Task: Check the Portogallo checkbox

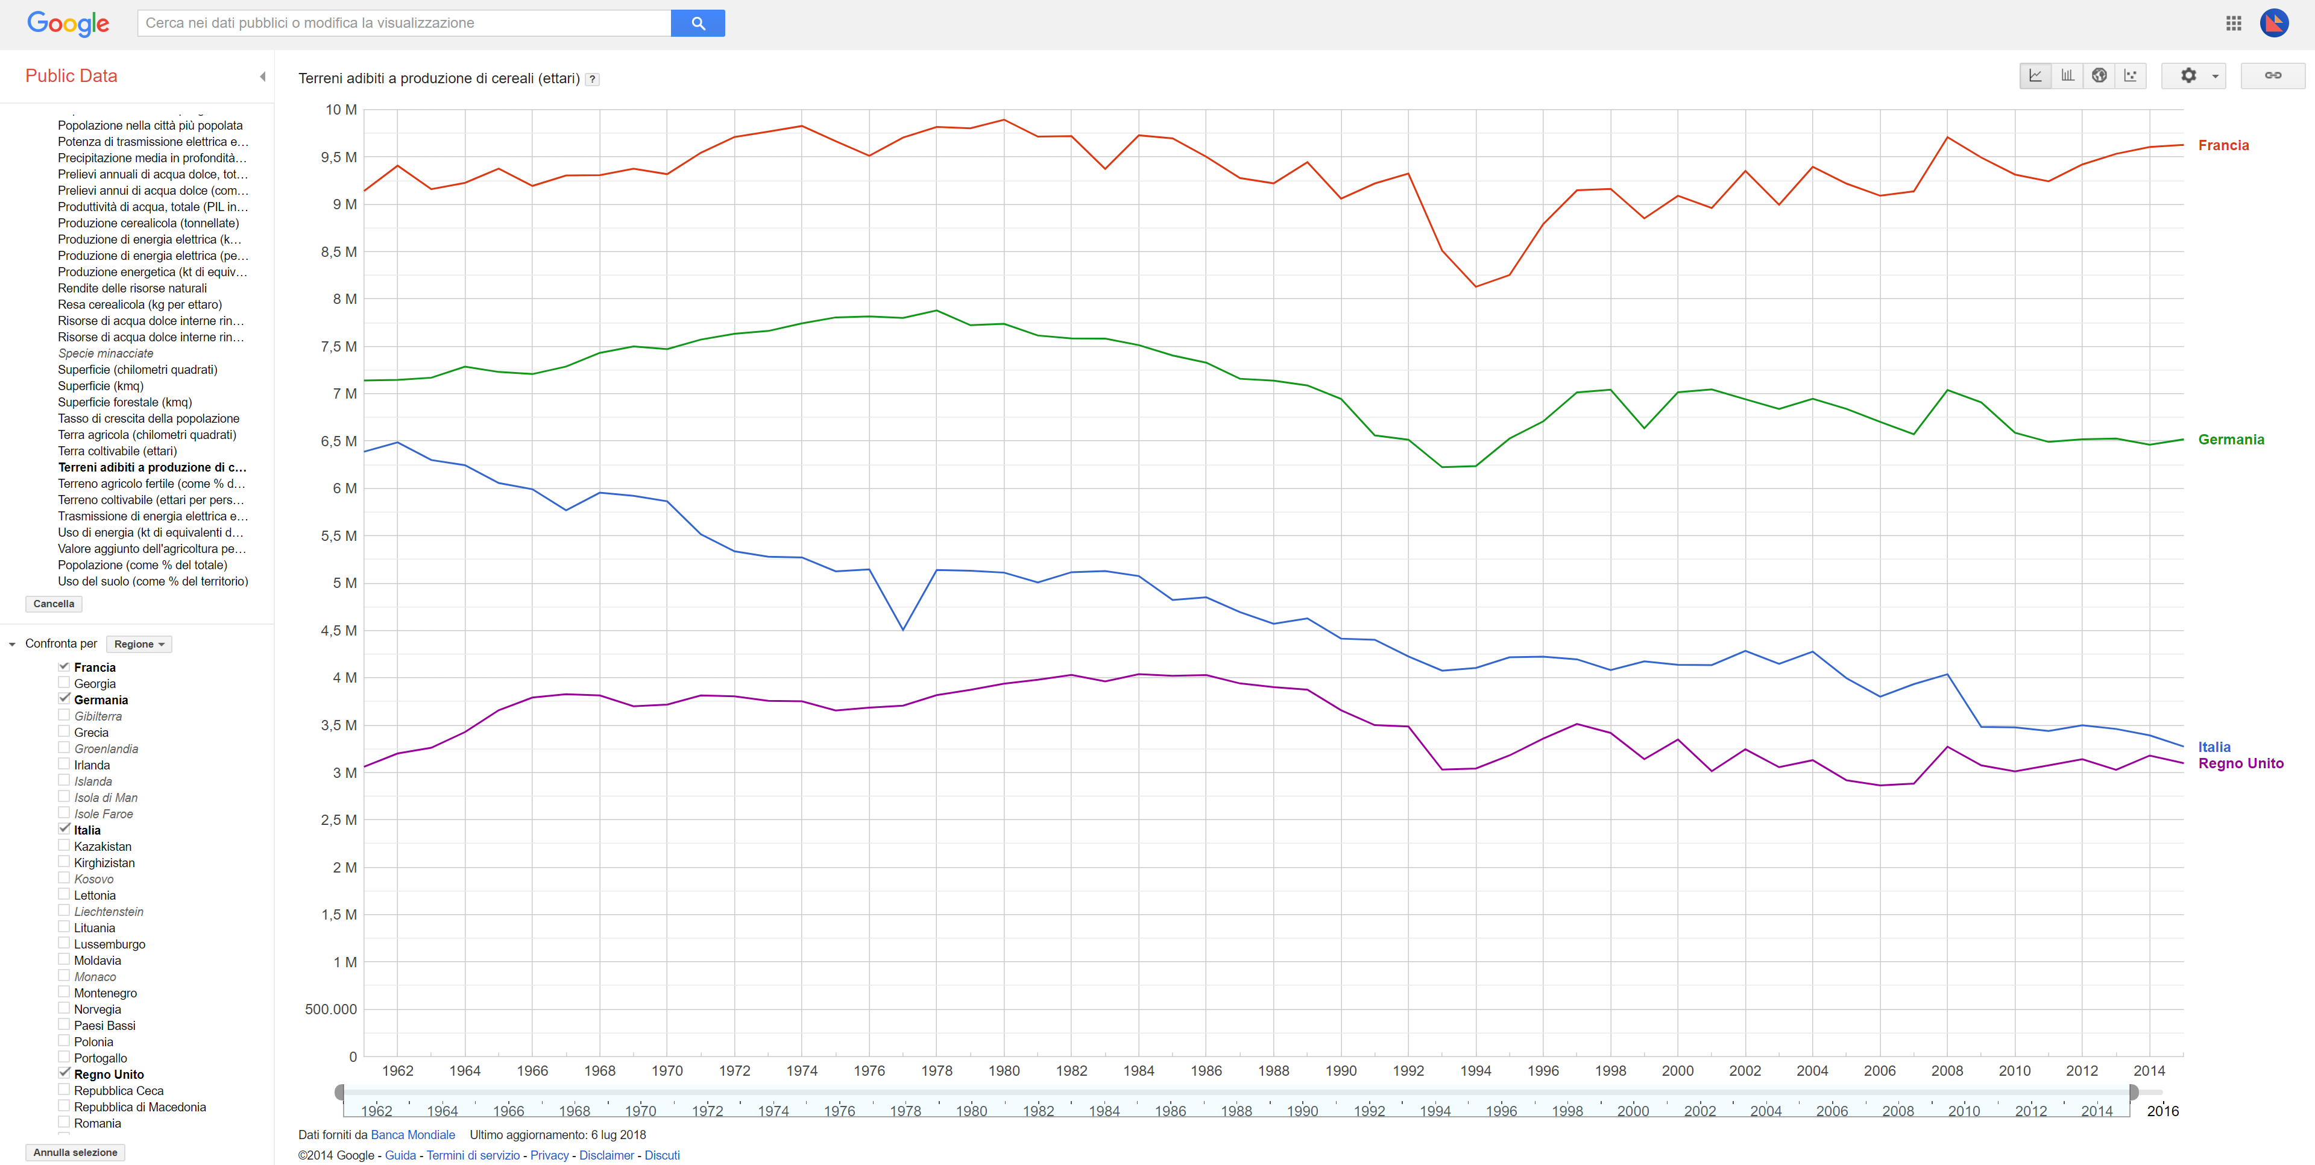Action: pos(64,1057)
